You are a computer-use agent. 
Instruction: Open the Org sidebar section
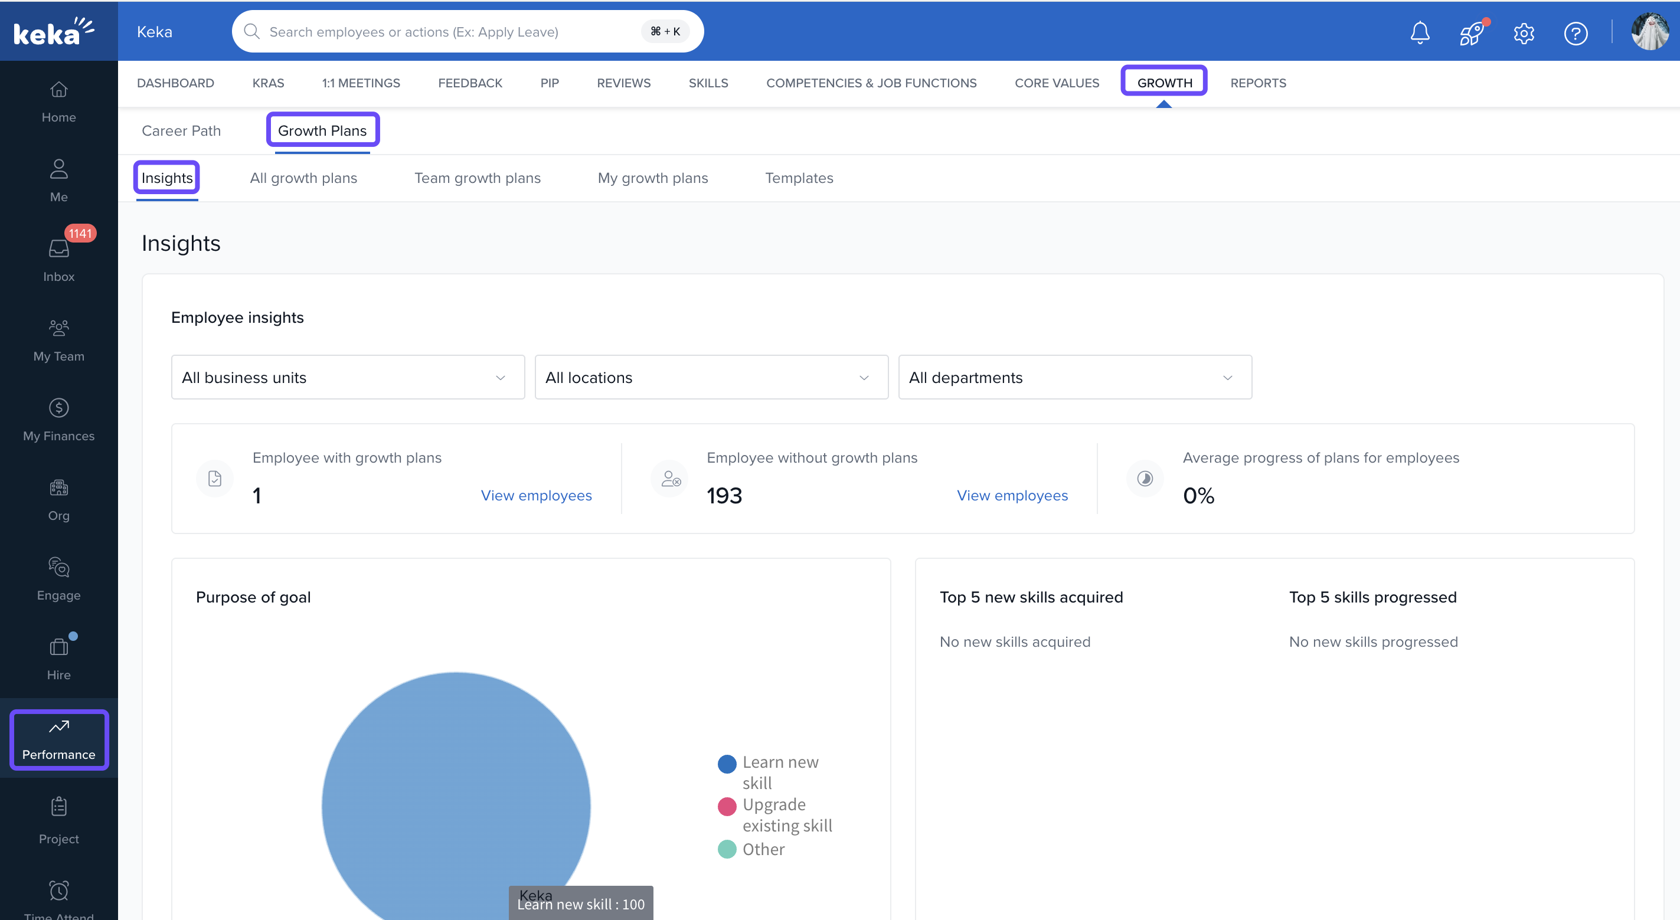(x=58, y=499)
